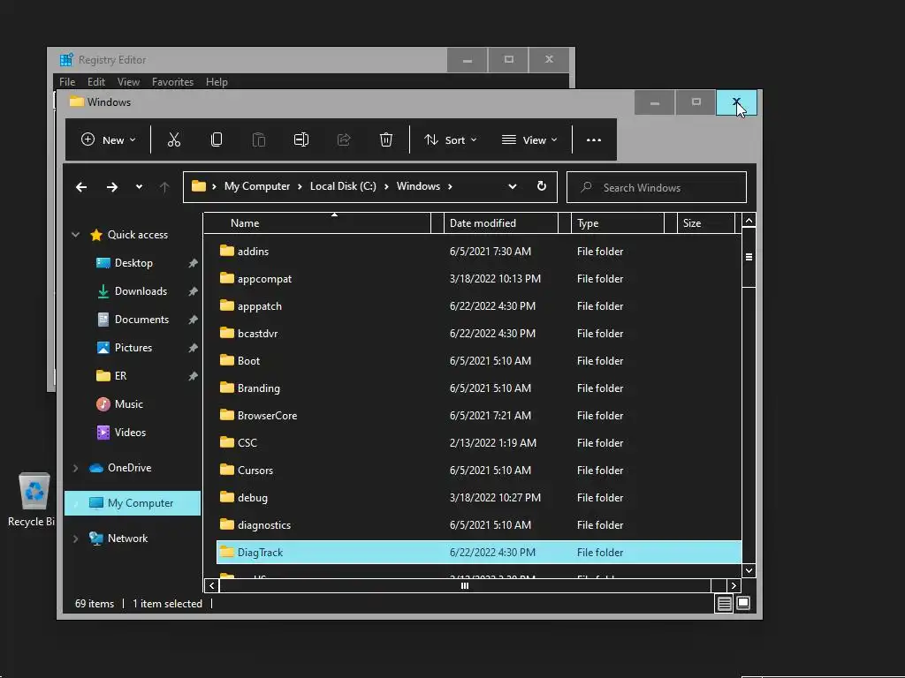Select Downloads in Quick access

point(141,291)
